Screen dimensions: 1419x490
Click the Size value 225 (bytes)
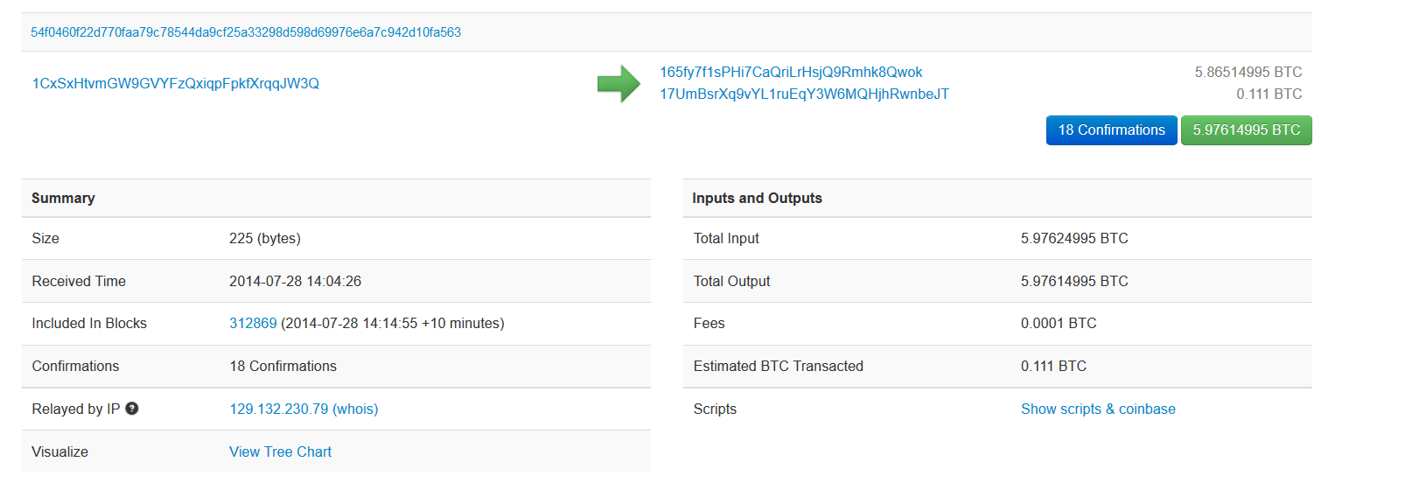pos(264,239)
